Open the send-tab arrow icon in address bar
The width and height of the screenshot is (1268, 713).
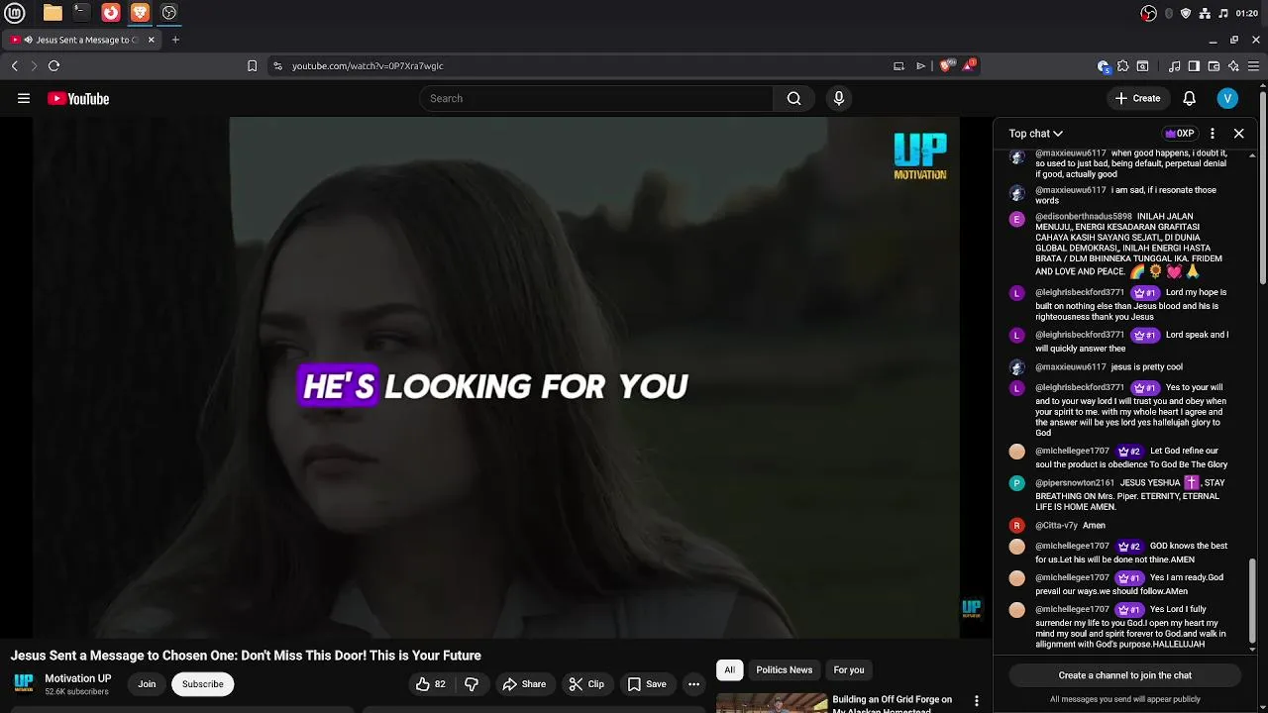pyautogui.click(x=920, y=65)
